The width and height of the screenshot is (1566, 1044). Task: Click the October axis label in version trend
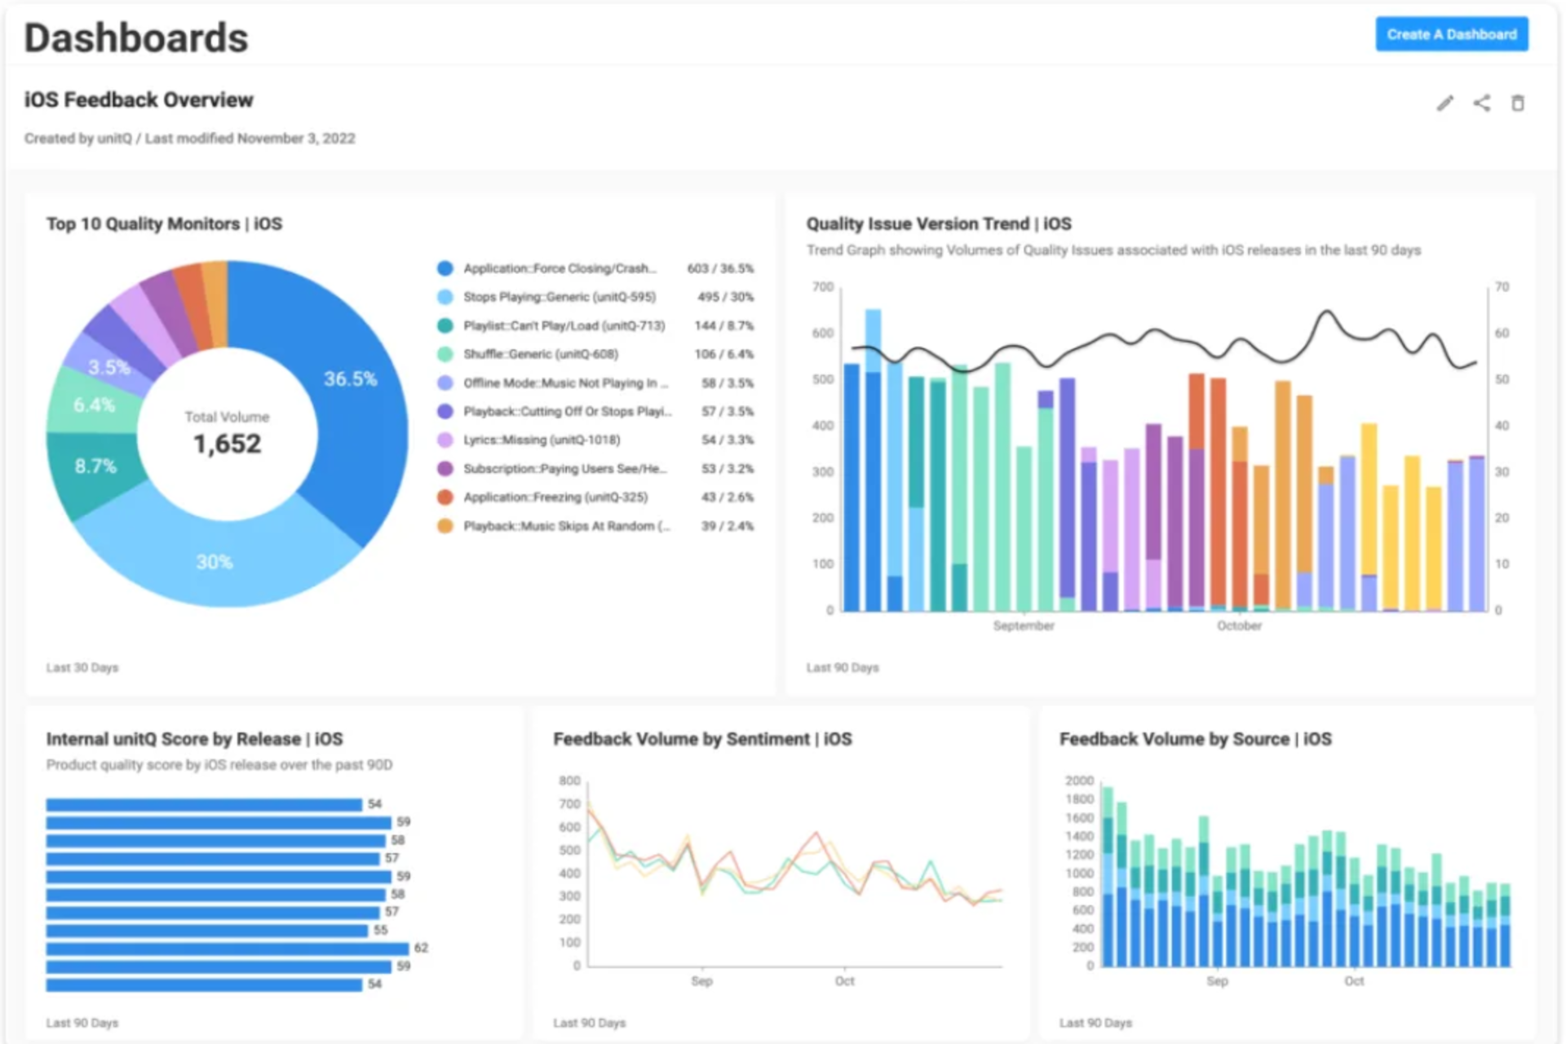pos(1239,626)
